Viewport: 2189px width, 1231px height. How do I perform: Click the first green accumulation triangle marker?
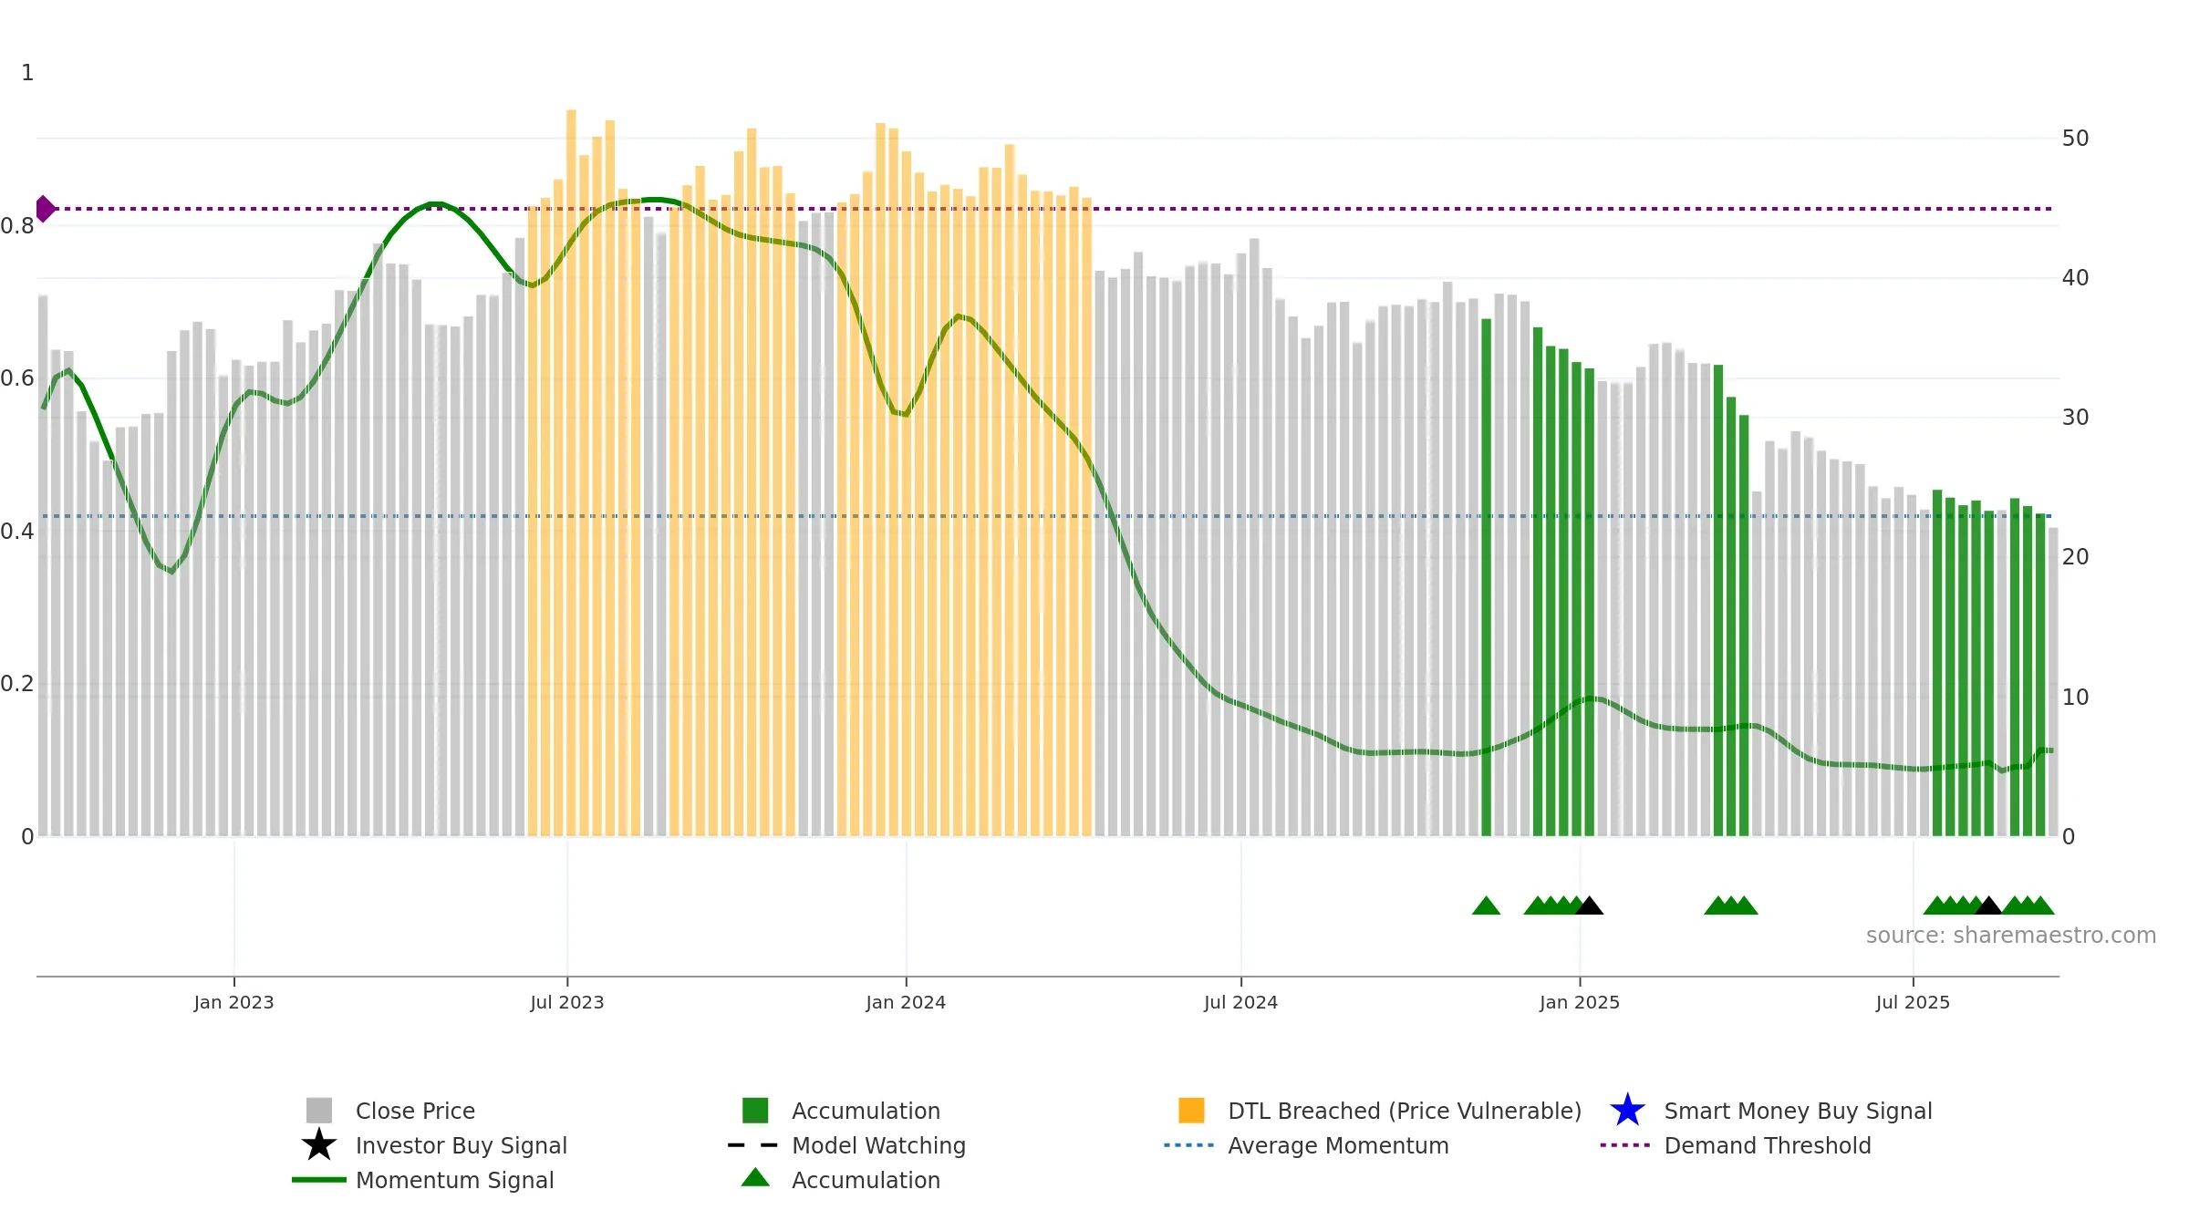pos(1486,905)
